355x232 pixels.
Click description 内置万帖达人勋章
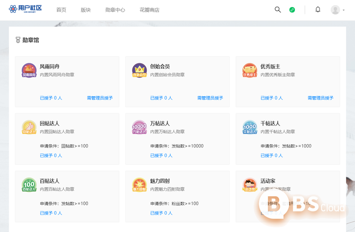(x=167, y=131)
